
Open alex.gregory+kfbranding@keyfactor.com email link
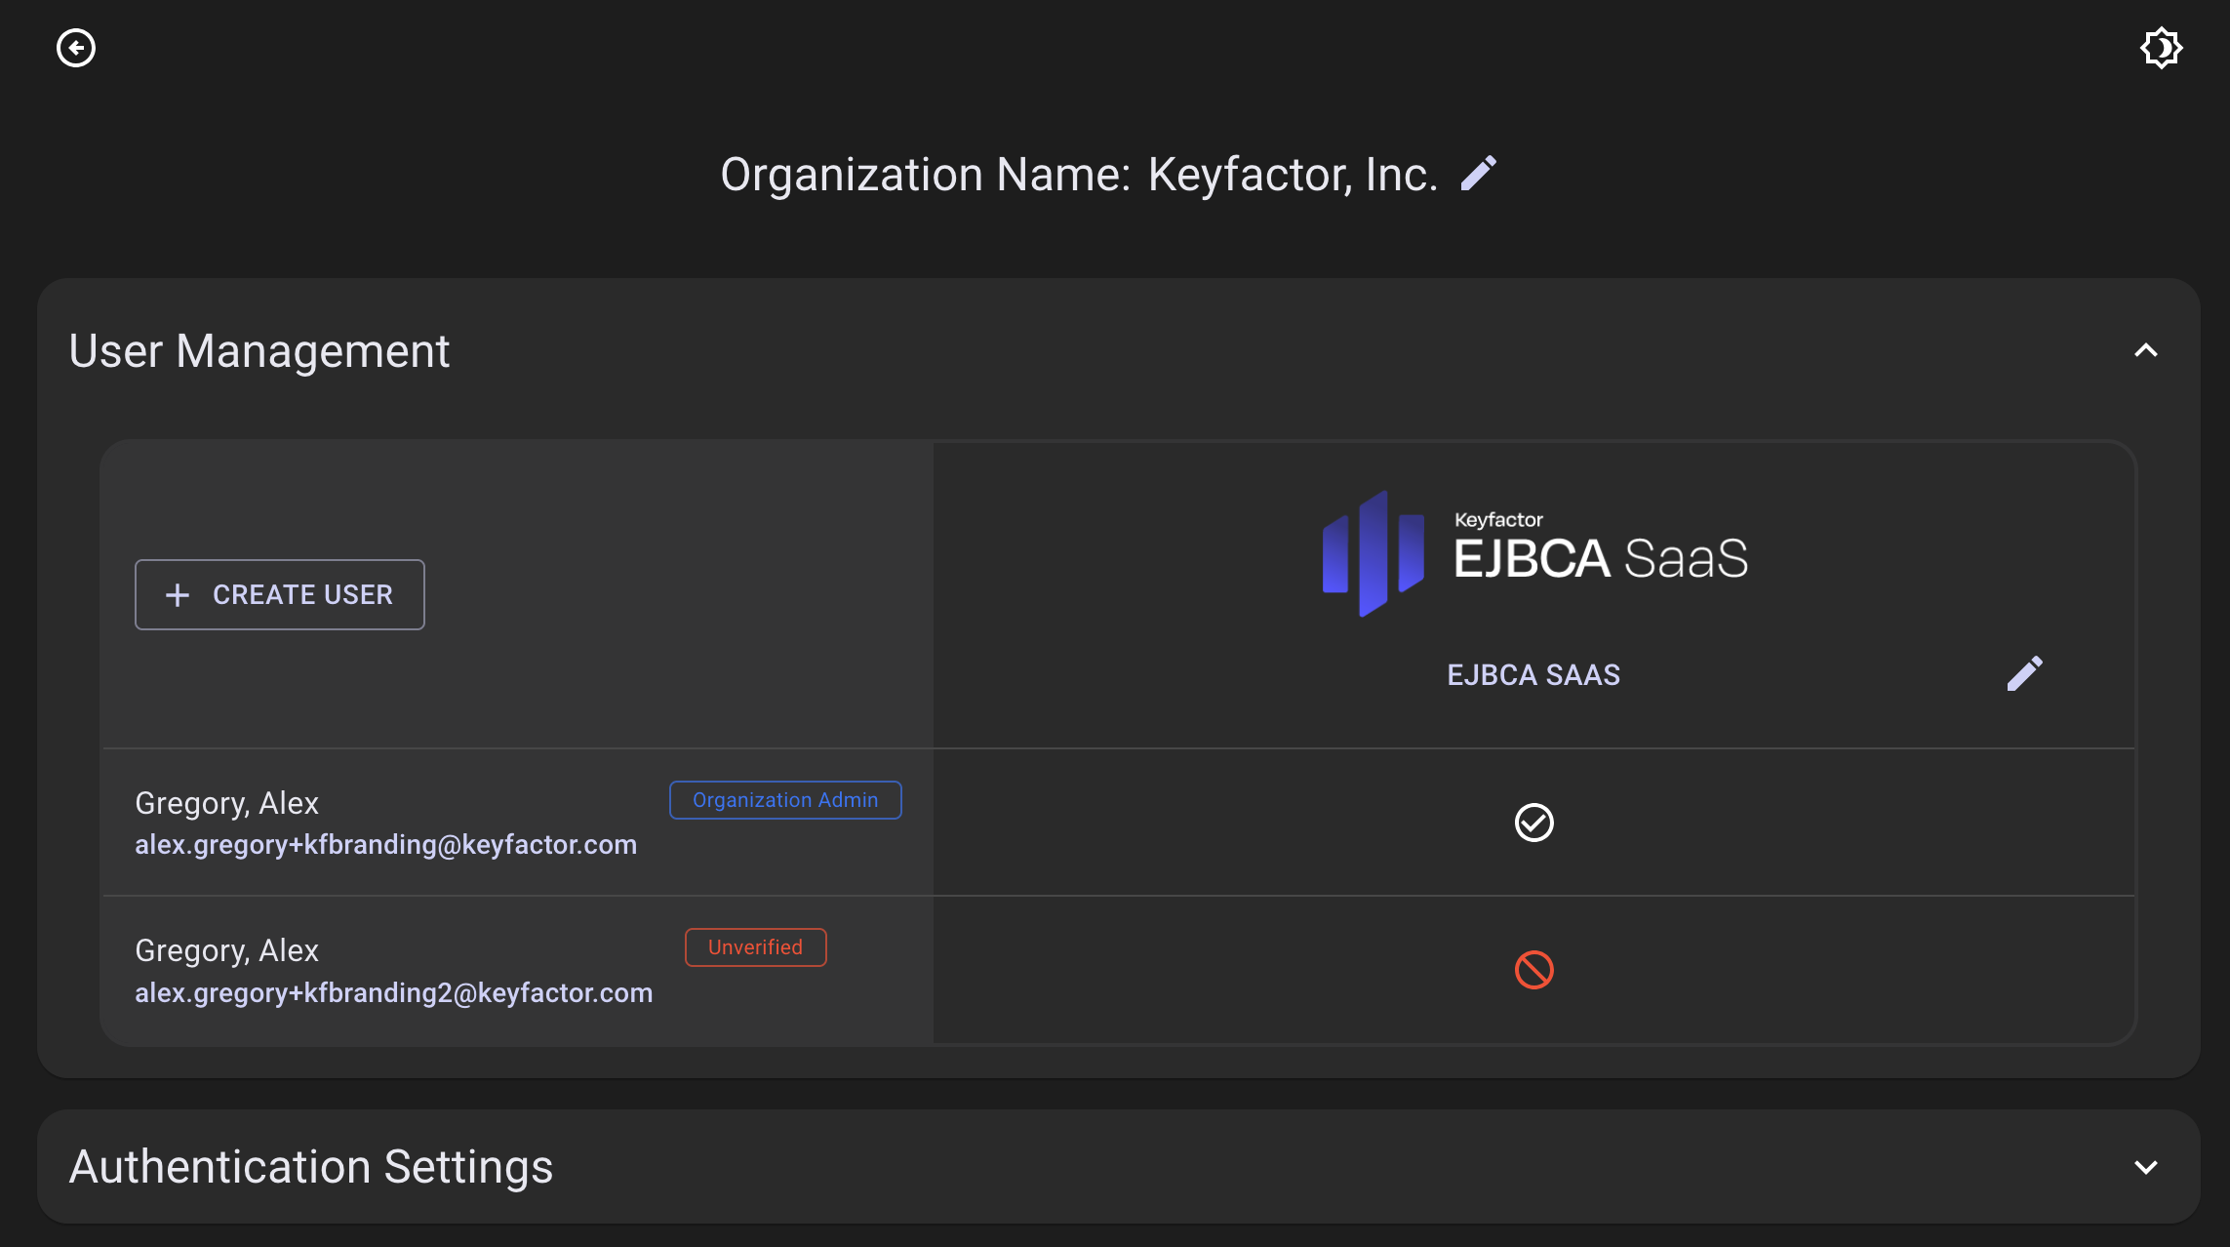point(385,845)
